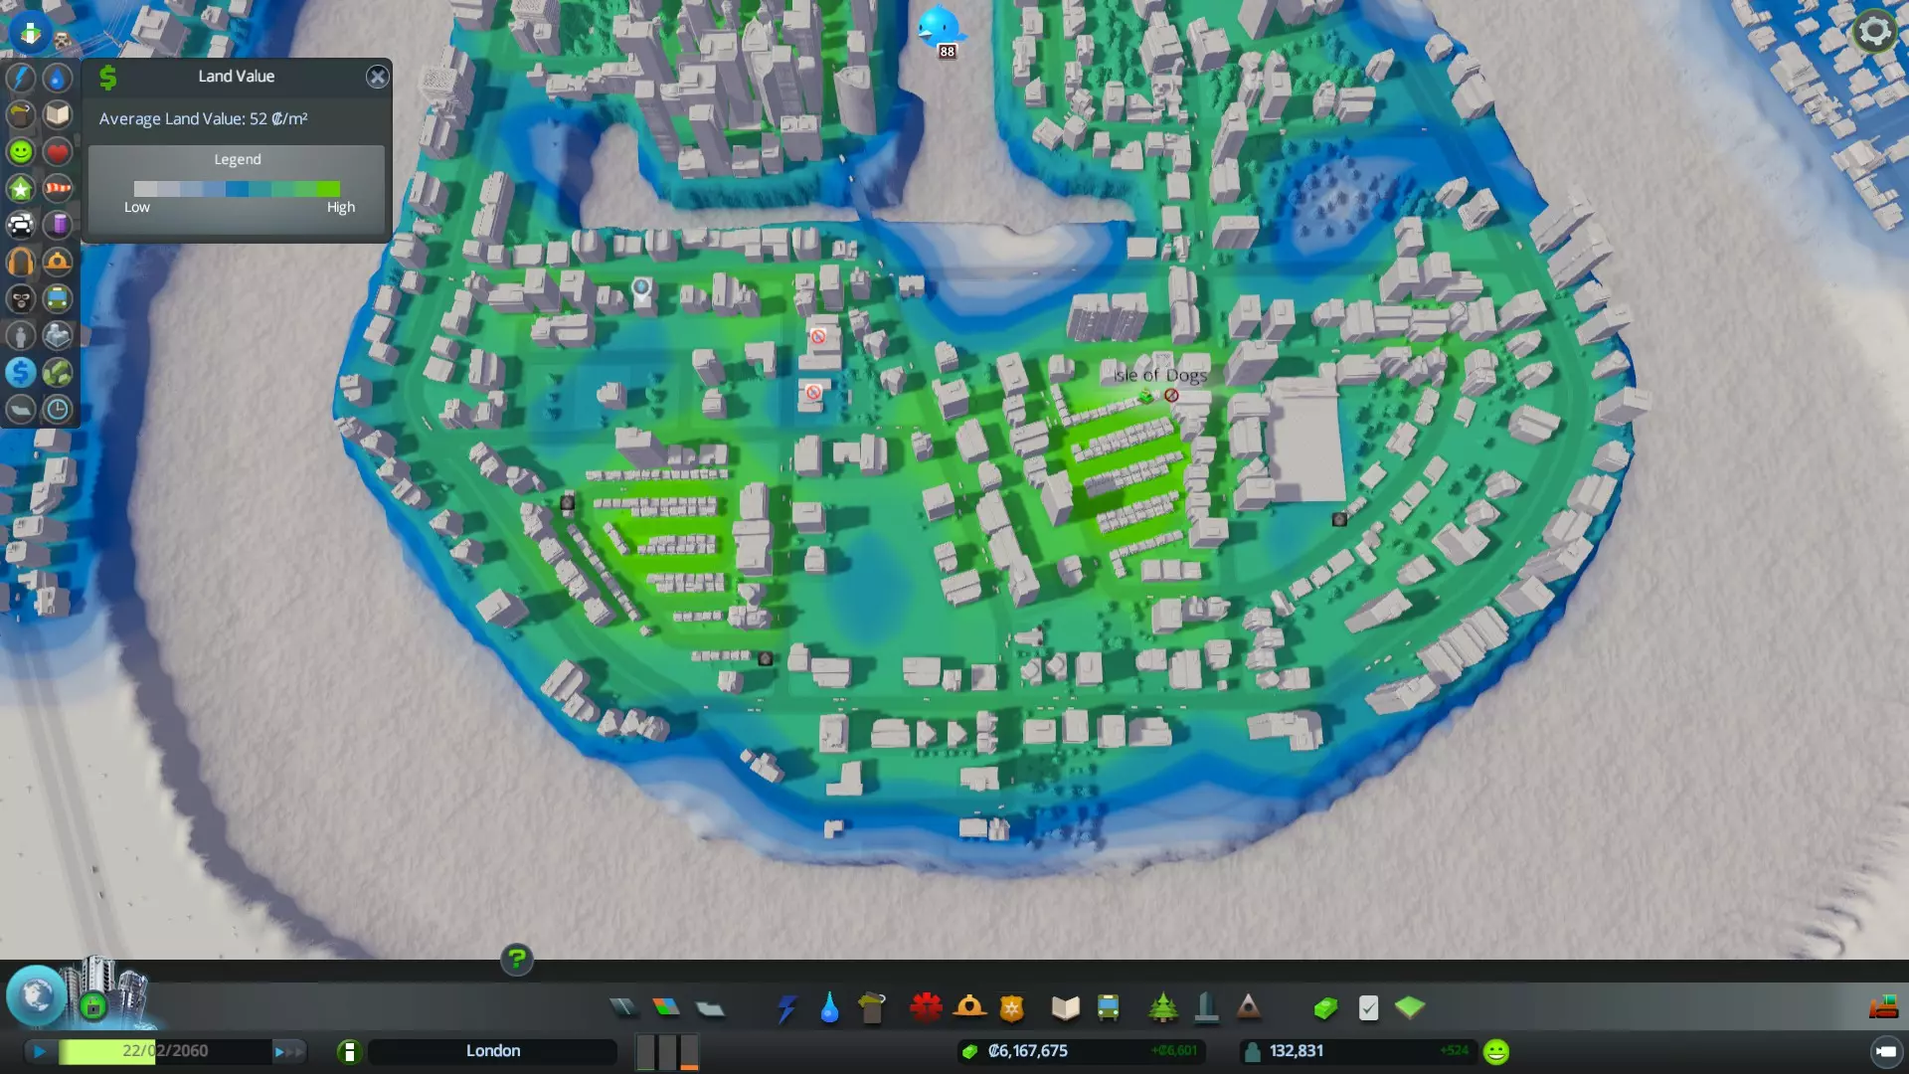Viewport: 1909px width, 1074px height.
Task: Show the Crime info view
Action: click(21, 298)
